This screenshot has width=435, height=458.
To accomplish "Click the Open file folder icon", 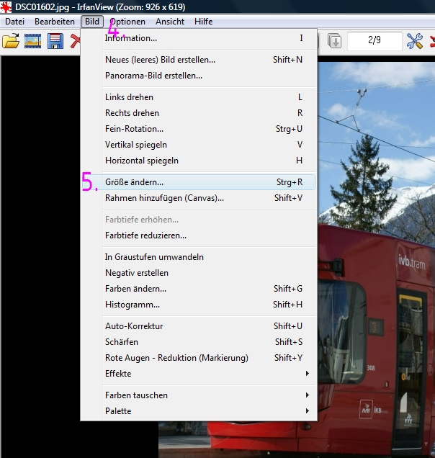I will point(11,41).
